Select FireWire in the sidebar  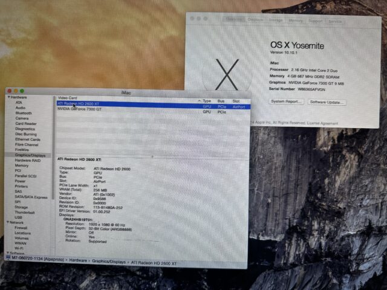(x=22, y=150)
